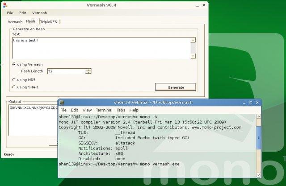Open the Vernash menu in menu bar
The width and height of the screenshot is (286, 186).
pos(39,13)
